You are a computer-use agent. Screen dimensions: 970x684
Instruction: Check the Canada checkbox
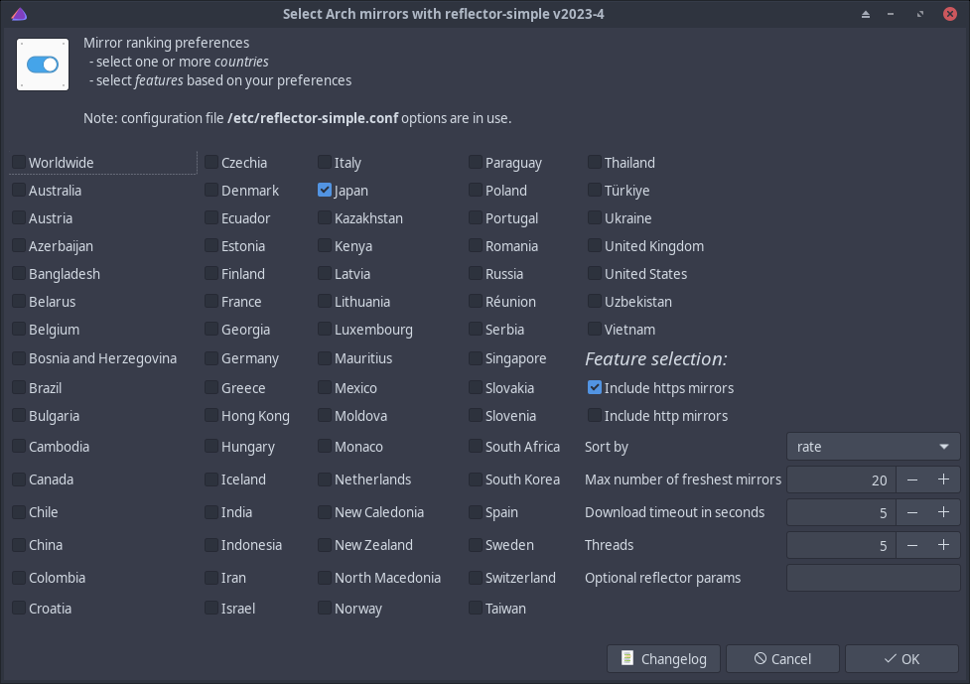(x=19, y=479)
